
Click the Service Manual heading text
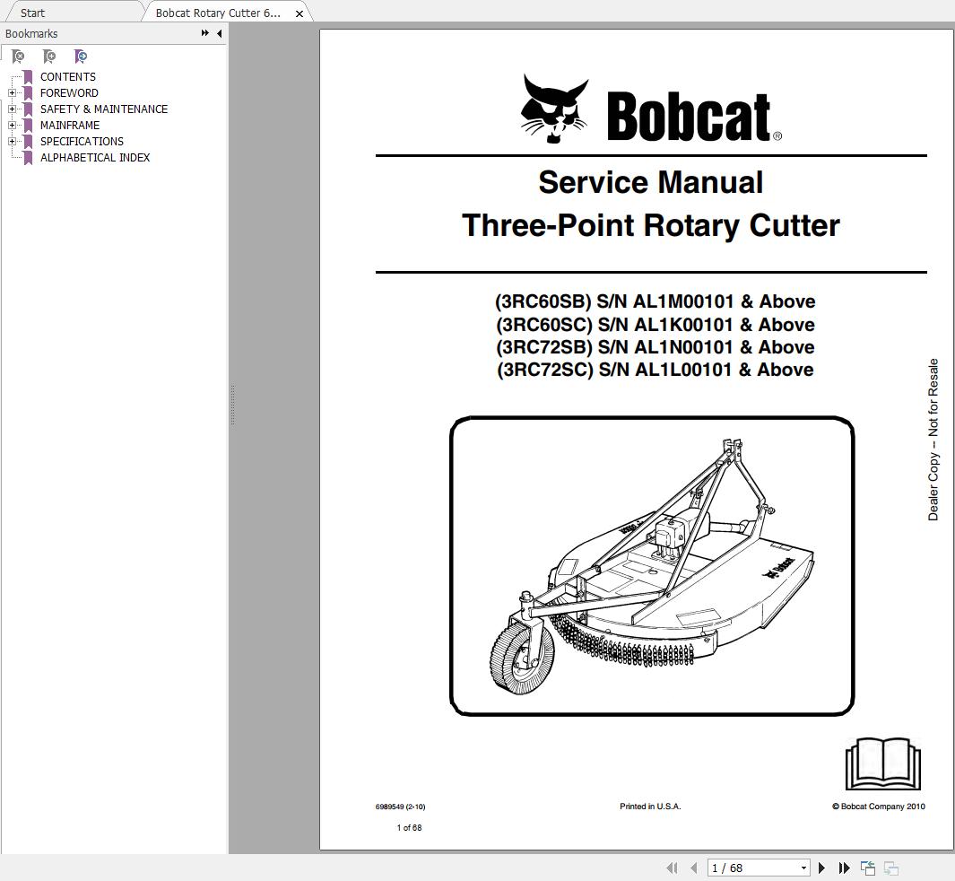(650, 182)
